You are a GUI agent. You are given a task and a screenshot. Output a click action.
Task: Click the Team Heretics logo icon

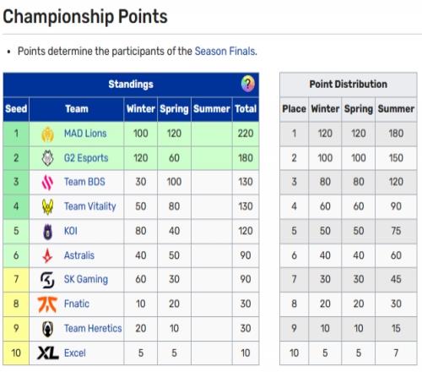click(x=47, y=329)
